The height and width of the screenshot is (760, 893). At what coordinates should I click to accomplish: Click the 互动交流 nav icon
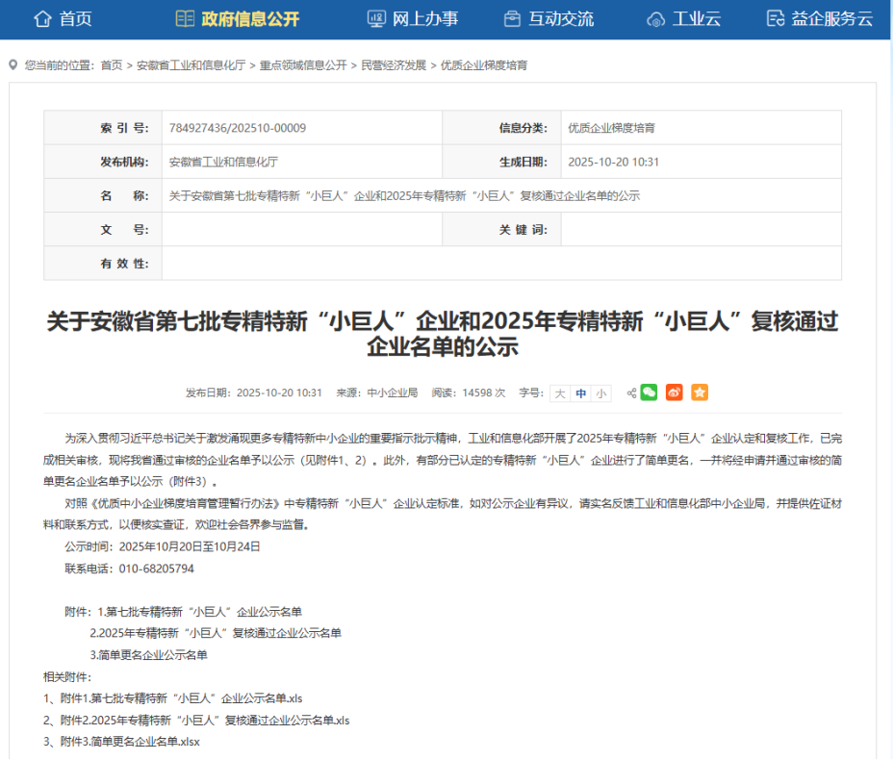click(512, 18)
